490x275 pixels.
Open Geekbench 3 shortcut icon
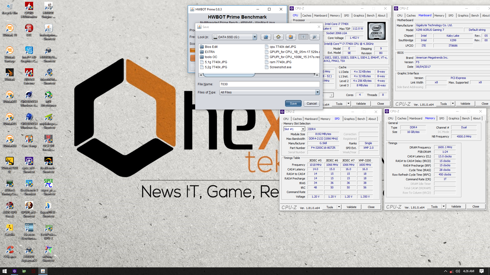[29, 187]
